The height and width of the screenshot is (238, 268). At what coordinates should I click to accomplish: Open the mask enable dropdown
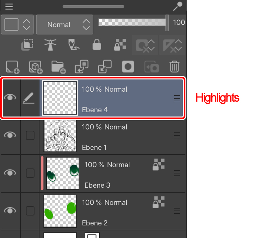[145, 45]
